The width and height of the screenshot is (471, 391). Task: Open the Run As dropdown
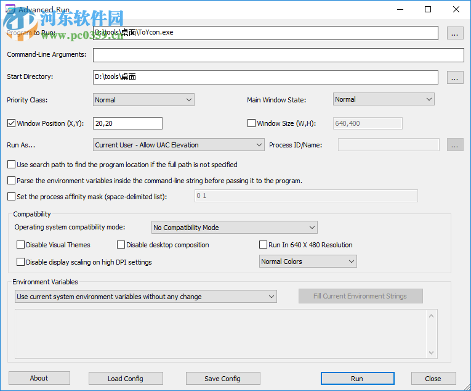tap(179, 145)
